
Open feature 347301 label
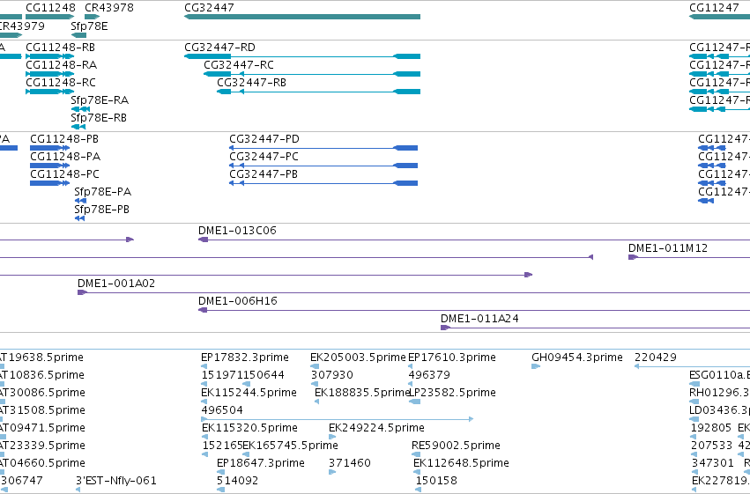(x=713, y=463)
